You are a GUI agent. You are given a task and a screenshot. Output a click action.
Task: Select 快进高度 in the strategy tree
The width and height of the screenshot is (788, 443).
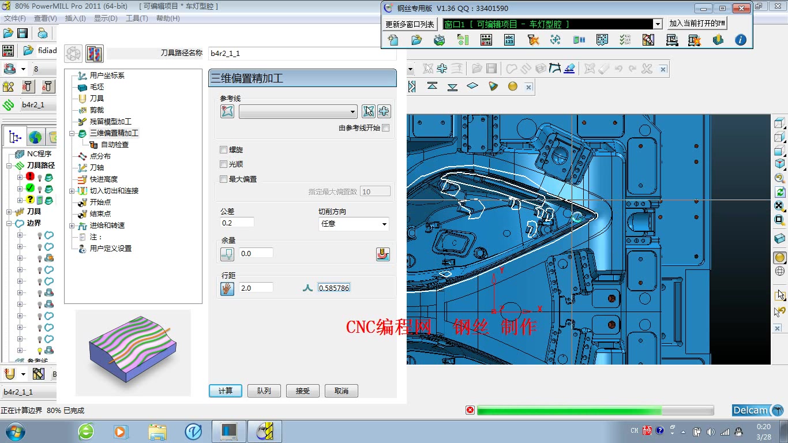pyautogui.click(x=104, y=179)
